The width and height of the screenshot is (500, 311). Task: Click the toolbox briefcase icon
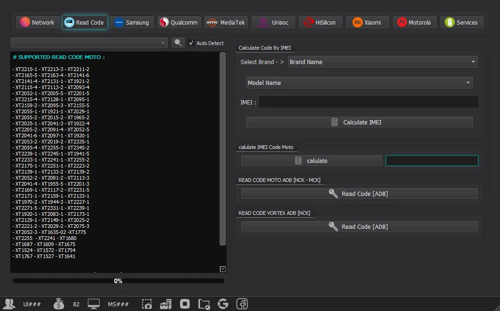tap(166, 304)
